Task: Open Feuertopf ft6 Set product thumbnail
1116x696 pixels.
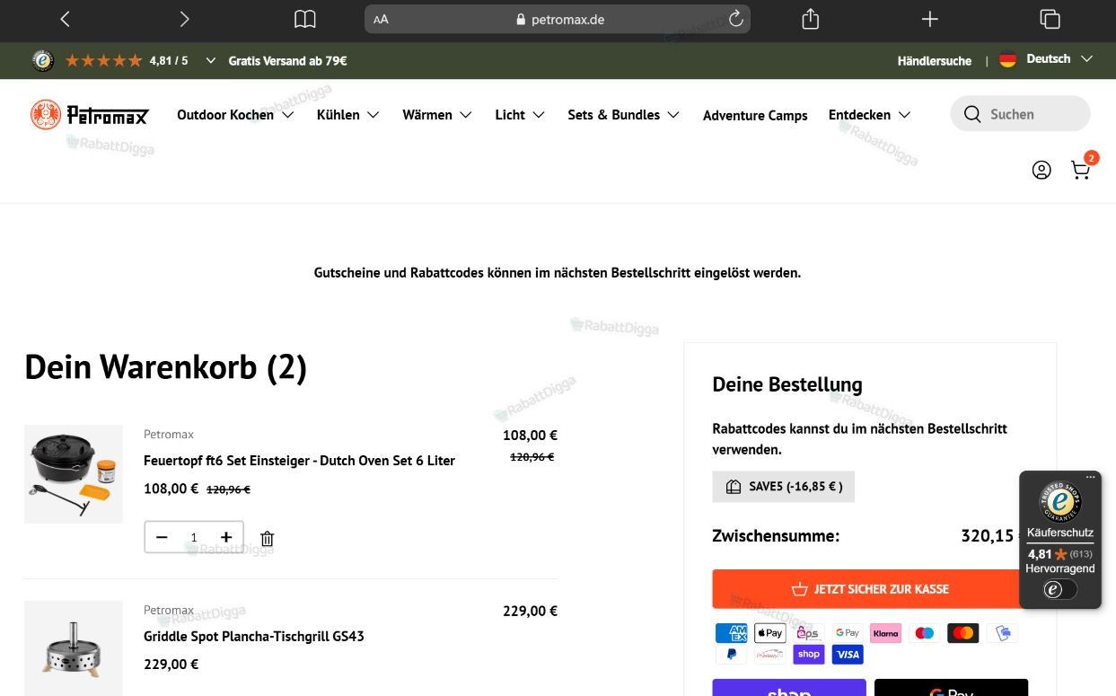Action: click(74, 474)
